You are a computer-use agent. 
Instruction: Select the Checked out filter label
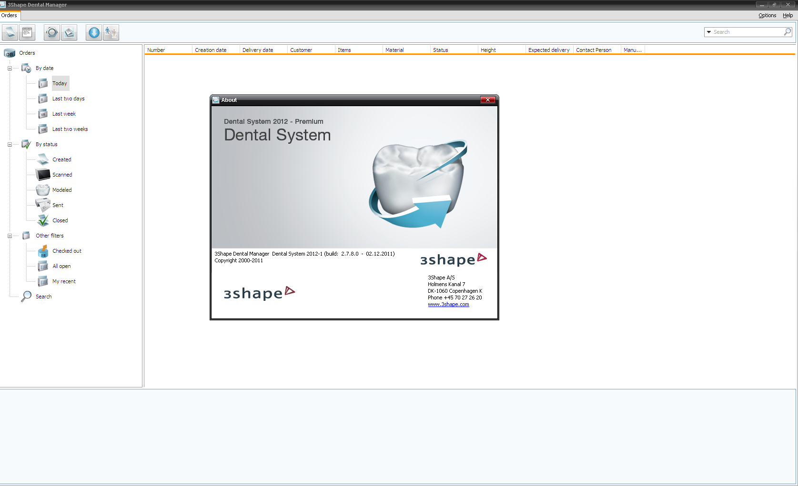coord(67,251)
